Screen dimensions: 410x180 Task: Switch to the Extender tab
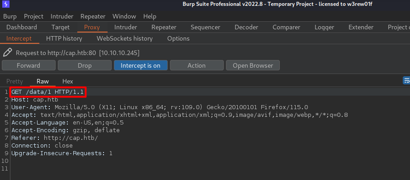(x=361, y=28)
